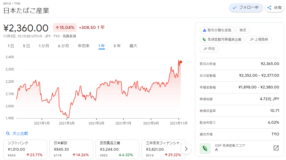Screen dimensions: 286x160
Task: Open the 武田薬品工業 comparison card
Action: (117, 149)
